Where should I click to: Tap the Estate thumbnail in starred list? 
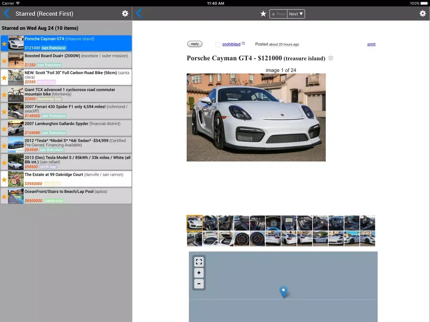click(16, 179)
